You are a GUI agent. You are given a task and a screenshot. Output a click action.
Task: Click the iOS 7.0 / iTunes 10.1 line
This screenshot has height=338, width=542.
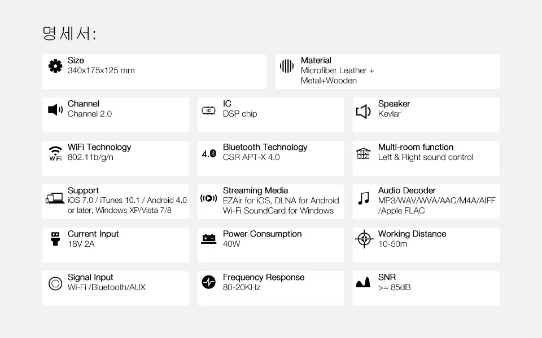(127, 201)
